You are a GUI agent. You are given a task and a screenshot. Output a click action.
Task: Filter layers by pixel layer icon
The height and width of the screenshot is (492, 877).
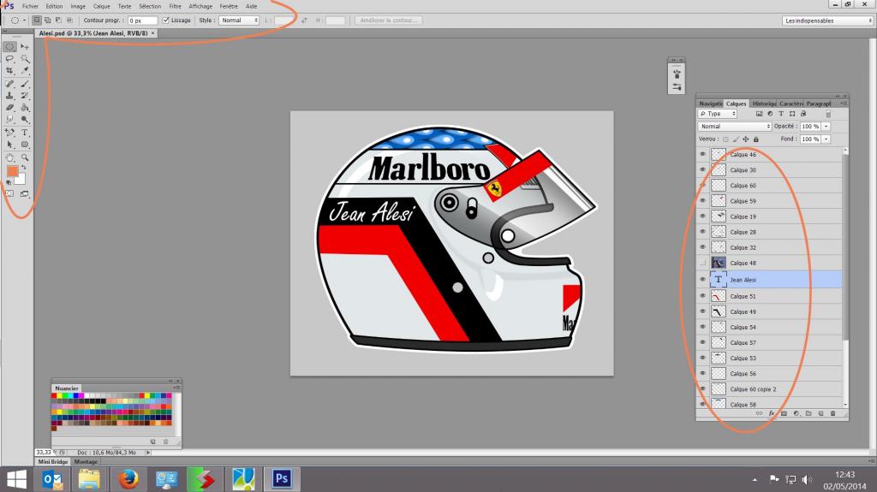759,114
